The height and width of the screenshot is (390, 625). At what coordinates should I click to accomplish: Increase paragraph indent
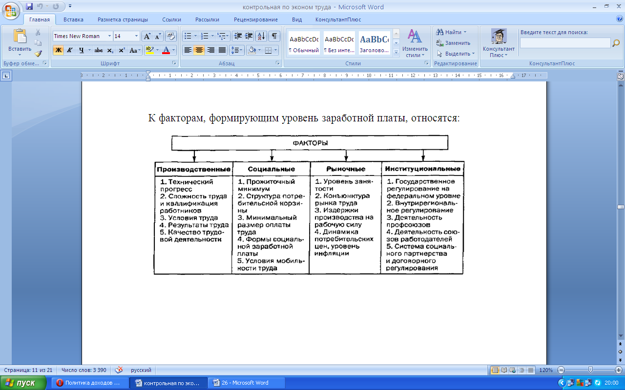(x=249, y=36)
